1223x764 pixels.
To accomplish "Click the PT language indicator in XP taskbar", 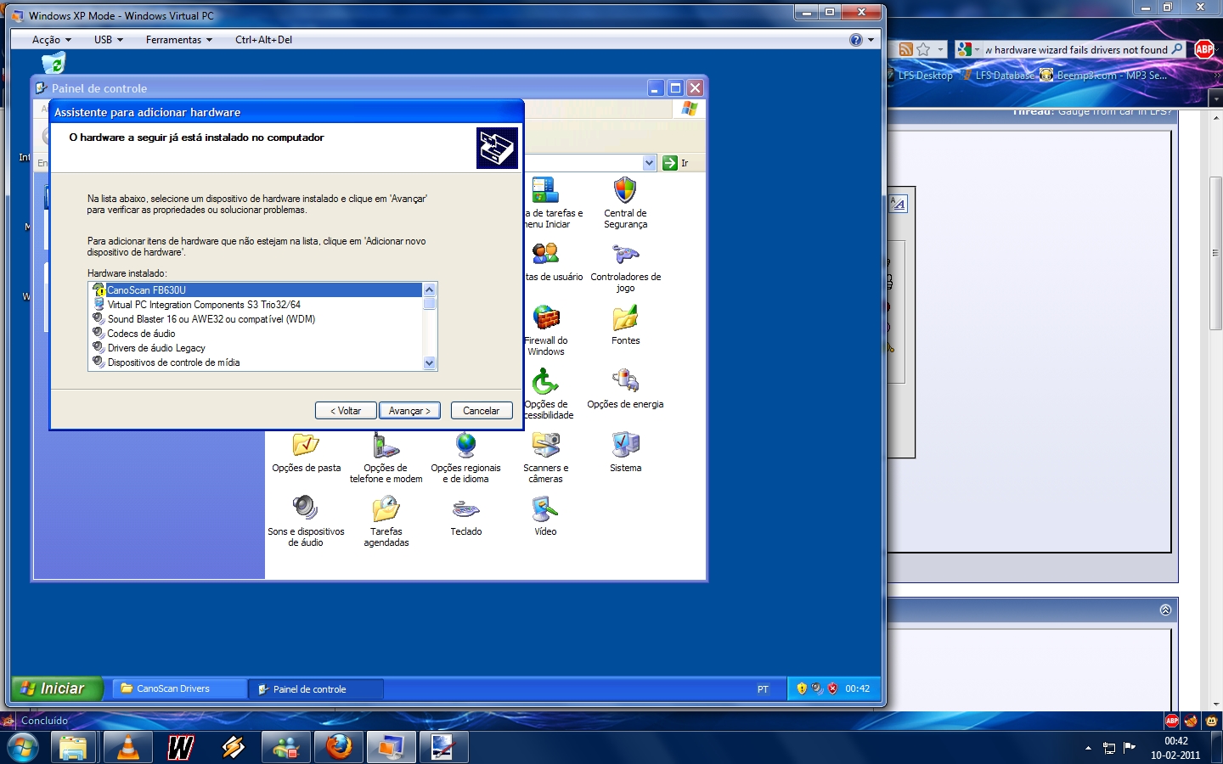I will pos(763,689).
